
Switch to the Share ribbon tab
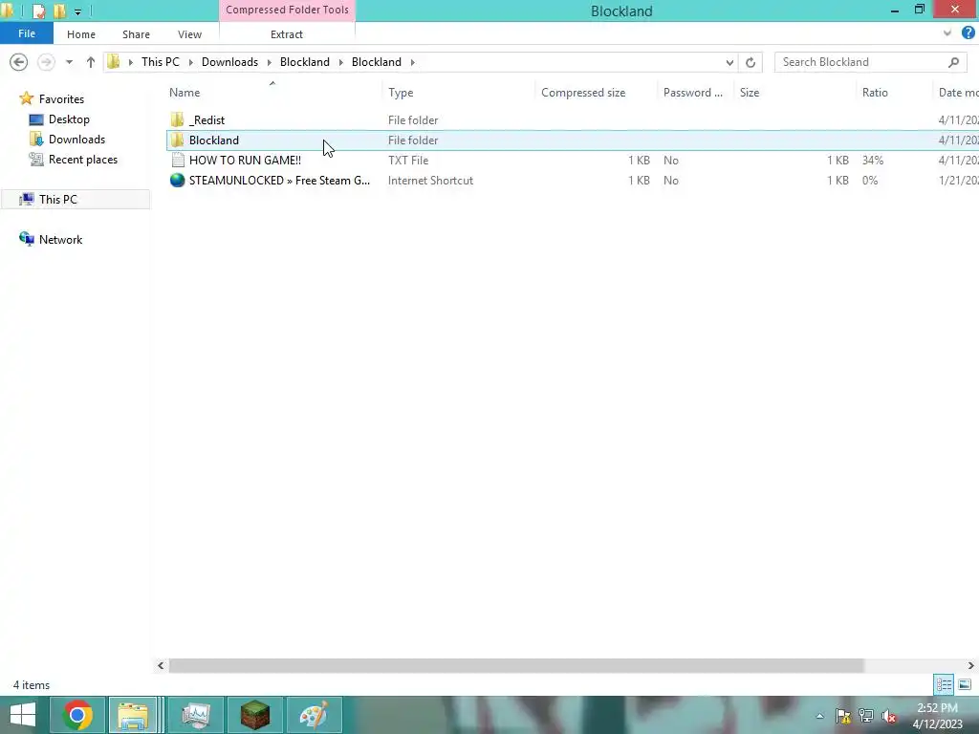[x=136, y=34]
